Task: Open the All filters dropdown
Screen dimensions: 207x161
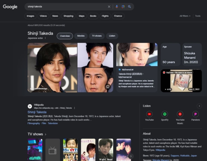Action: point(185,16)
